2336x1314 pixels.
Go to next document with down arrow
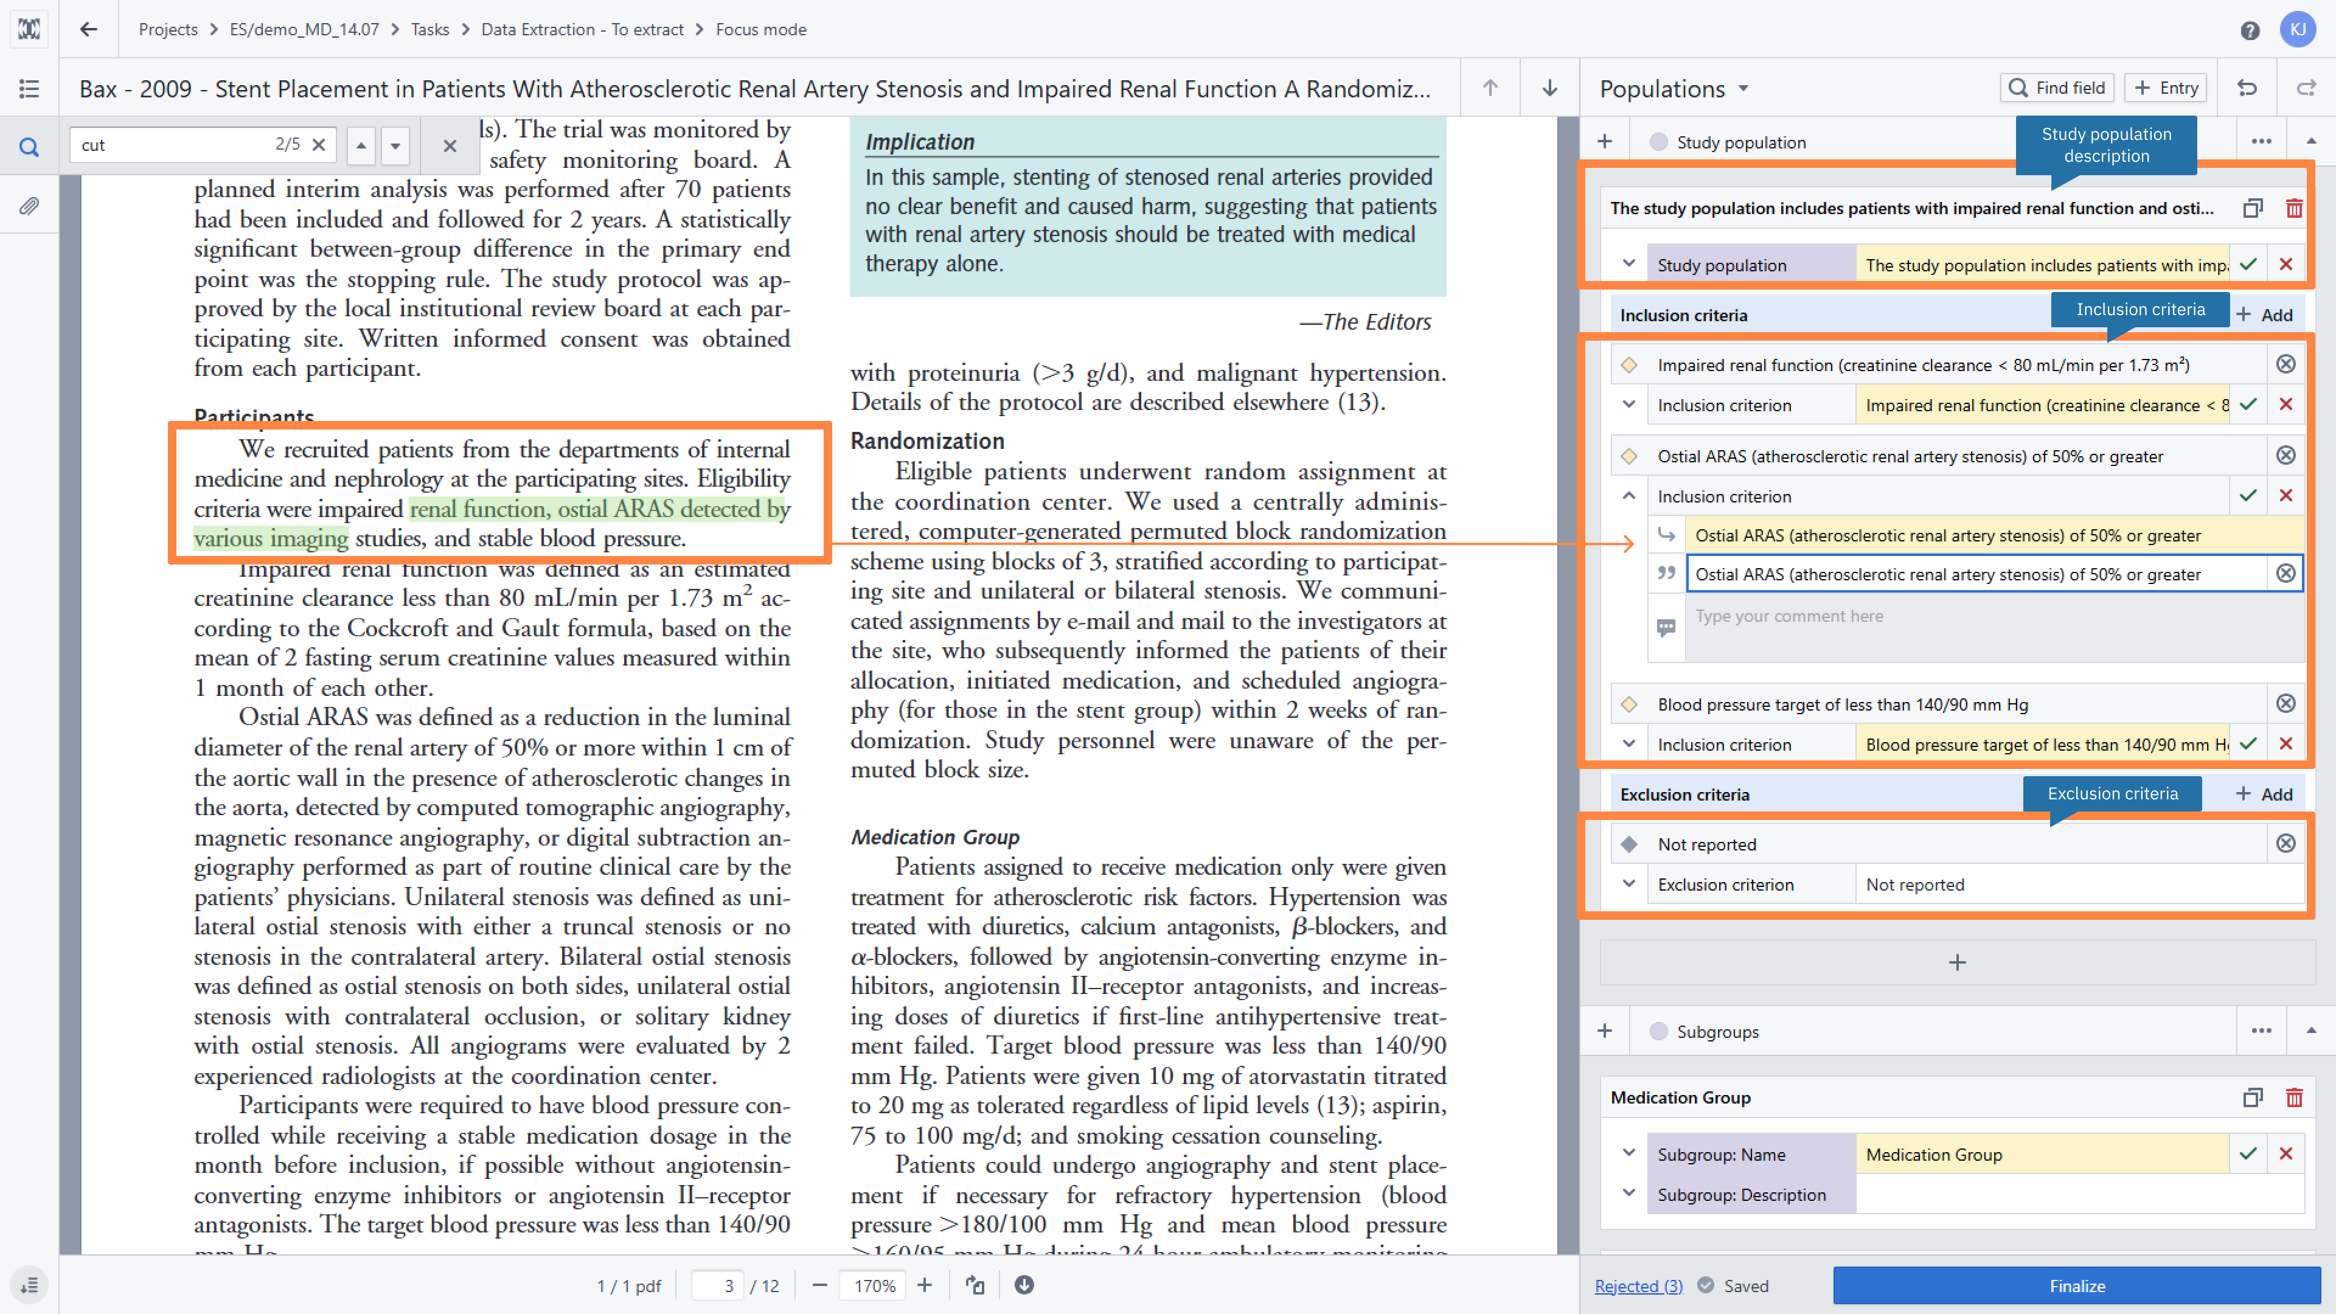click(x=1550, y=88)
